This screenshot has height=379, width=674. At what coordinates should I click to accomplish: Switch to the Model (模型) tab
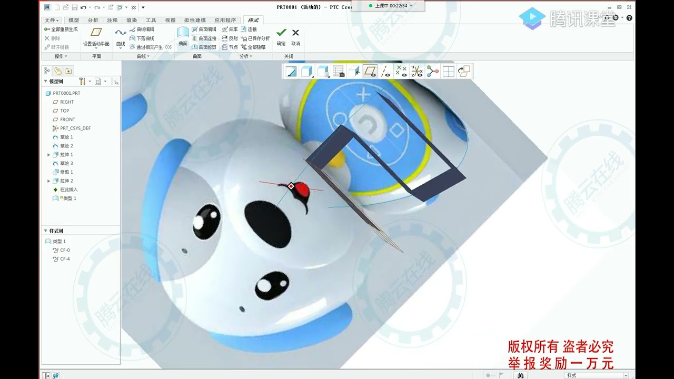[x=74, y=20]
